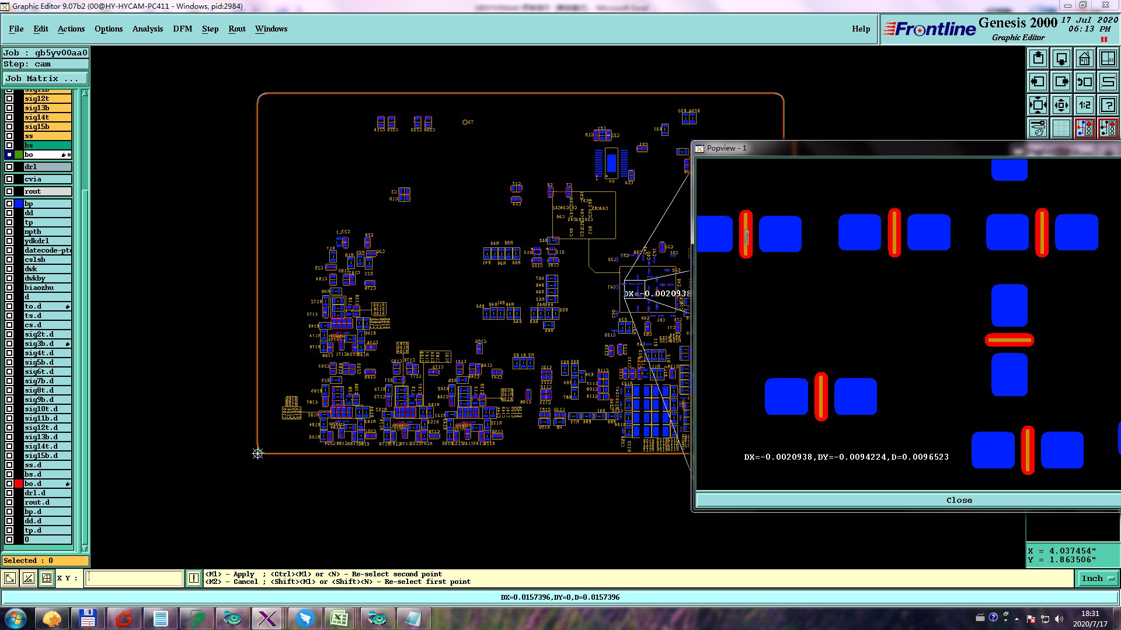Click the Home view icon
This screenshot has width=1121, height=630.
(1084, 58)
